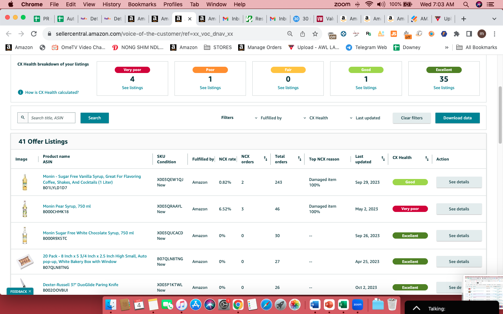The height and width of the screenshot is (314, 503).
Task: Expand the Last updated filter dropdown
Action: [x=365, y=118]
